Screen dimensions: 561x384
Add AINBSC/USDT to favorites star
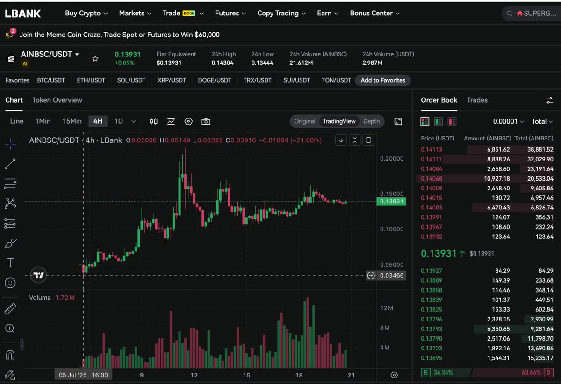pyautogui.click(x=95, y=59)
